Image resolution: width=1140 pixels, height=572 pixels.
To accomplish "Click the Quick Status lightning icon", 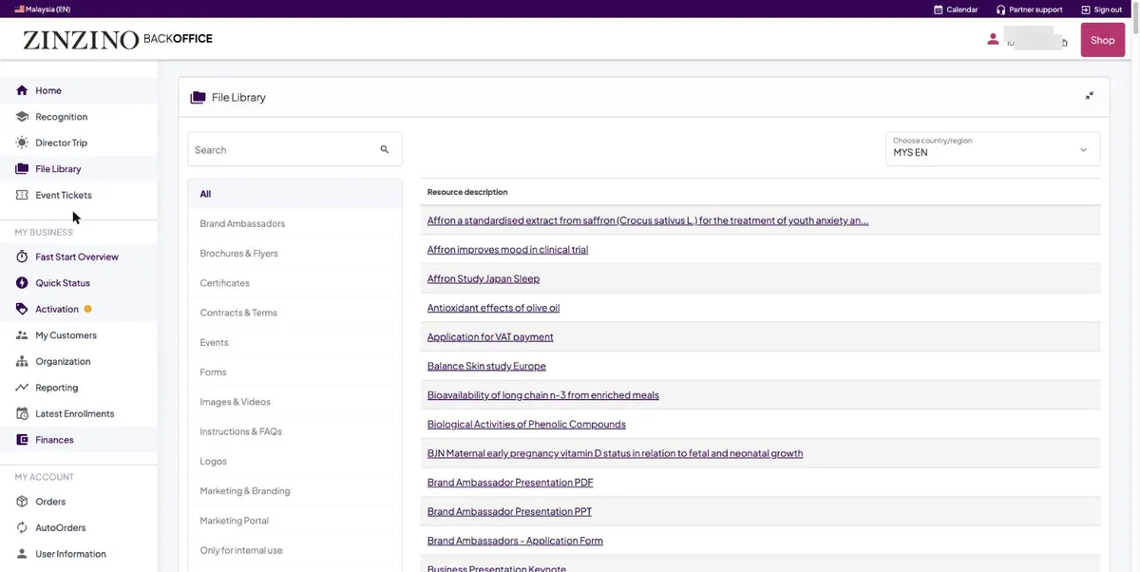I will [22, 283].
